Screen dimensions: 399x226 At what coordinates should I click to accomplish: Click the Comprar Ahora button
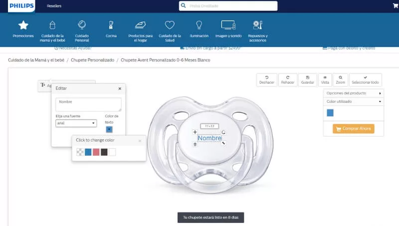353,129
